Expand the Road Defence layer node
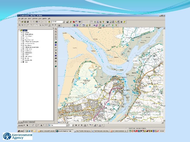This screenshot has width=190, height=142. pyautogui.click(x=21, y=34)
